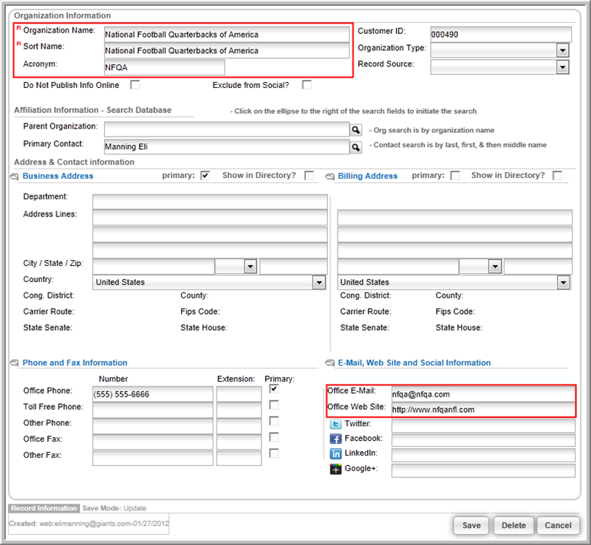Image resolution: width=591 pixels, height=545 pixels.
Task: Open Billing Address Country dropdown
Action: pos(563,282)
